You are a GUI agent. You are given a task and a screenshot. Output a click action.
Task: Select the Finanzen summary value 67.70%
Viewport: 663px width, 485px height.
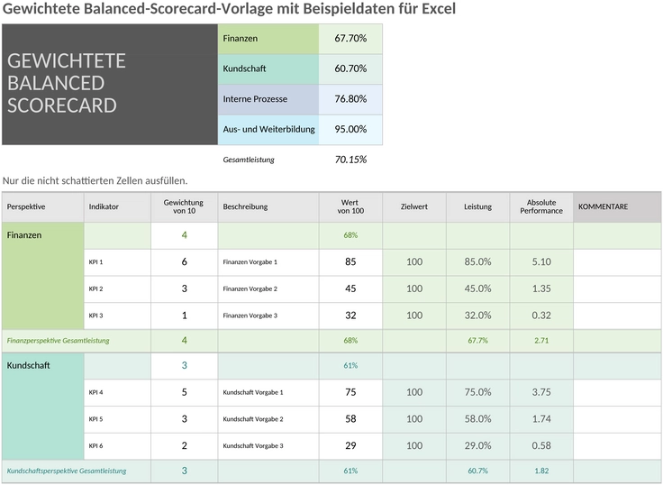350,39
